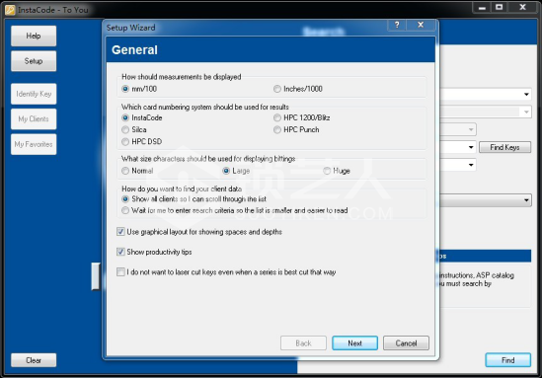Expand the wide dropdown above the tips panel

(526, 200)
